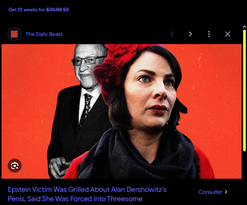Click the yellow scrollbar thumb
Image resolution: width=247 pixels, height=205 pixels.
point(244,91)
